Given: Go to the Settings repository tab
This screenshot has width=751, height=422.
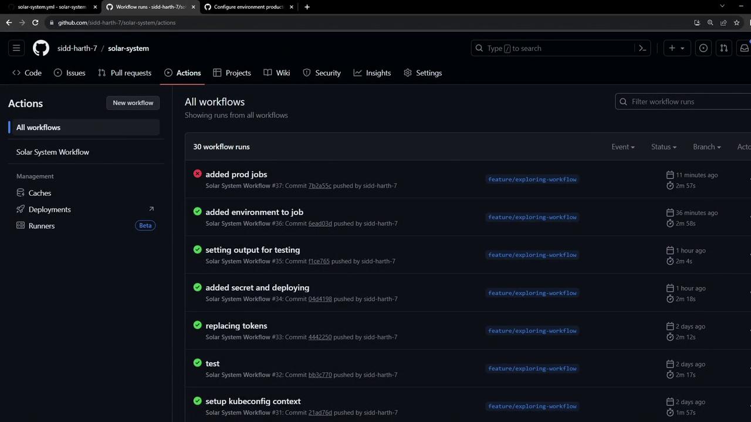Looking at the screenshot, I should click(422, 73).
